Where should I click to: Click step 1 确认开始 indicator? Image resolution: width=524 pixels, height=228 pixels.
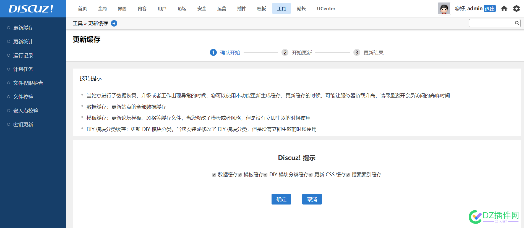pyautogui.click(x=225, y=53)
